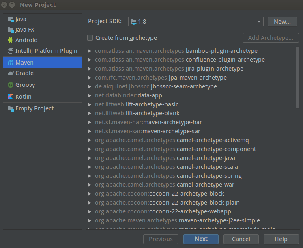Screen dimensions: 303x248
Task: Click the Maven 'm' icon
Action: coord(11,63)
